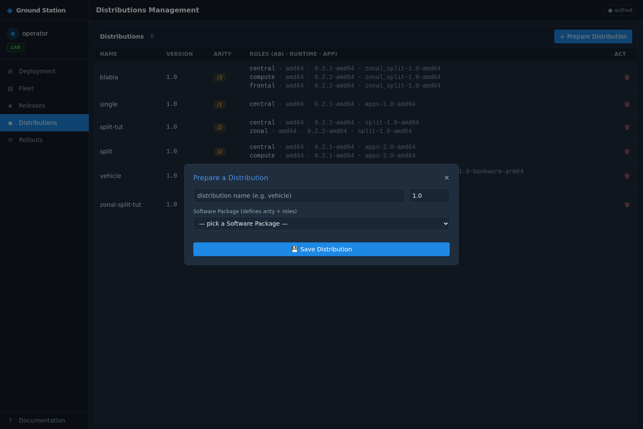This screenshot has width=643, height=429.
Task: Click the NAME column header
Action: click(x=108, y=54)
